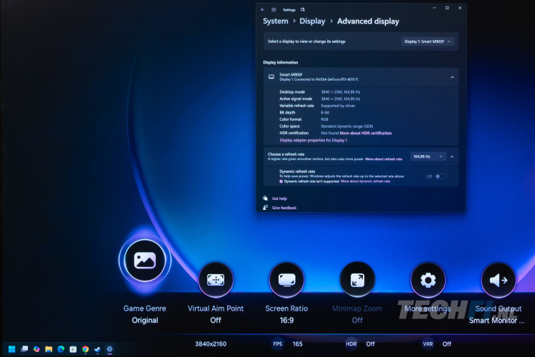Click the FPS badge in the status bar
Viewport: 535px width, 357px height.
tap(278, 343)
